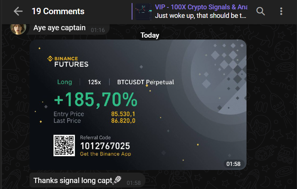The image size is (297, 189).
Task: Click the back arrow icon
Action: click(x=18, y=12)
